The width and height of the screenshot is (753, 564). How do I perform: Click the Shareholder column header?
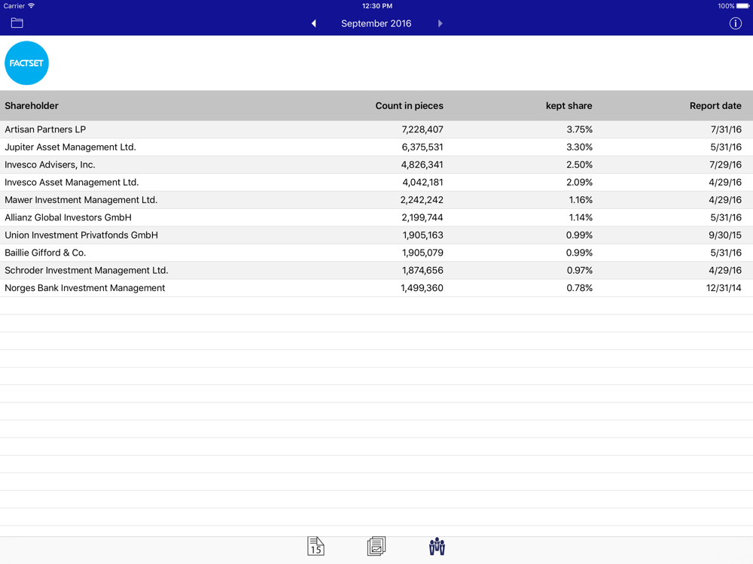[x=32, y=106]
